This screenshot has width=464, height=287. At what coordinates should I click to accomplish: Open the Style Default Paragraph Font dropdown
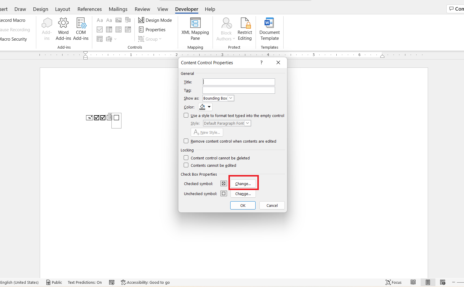(248, 123)
